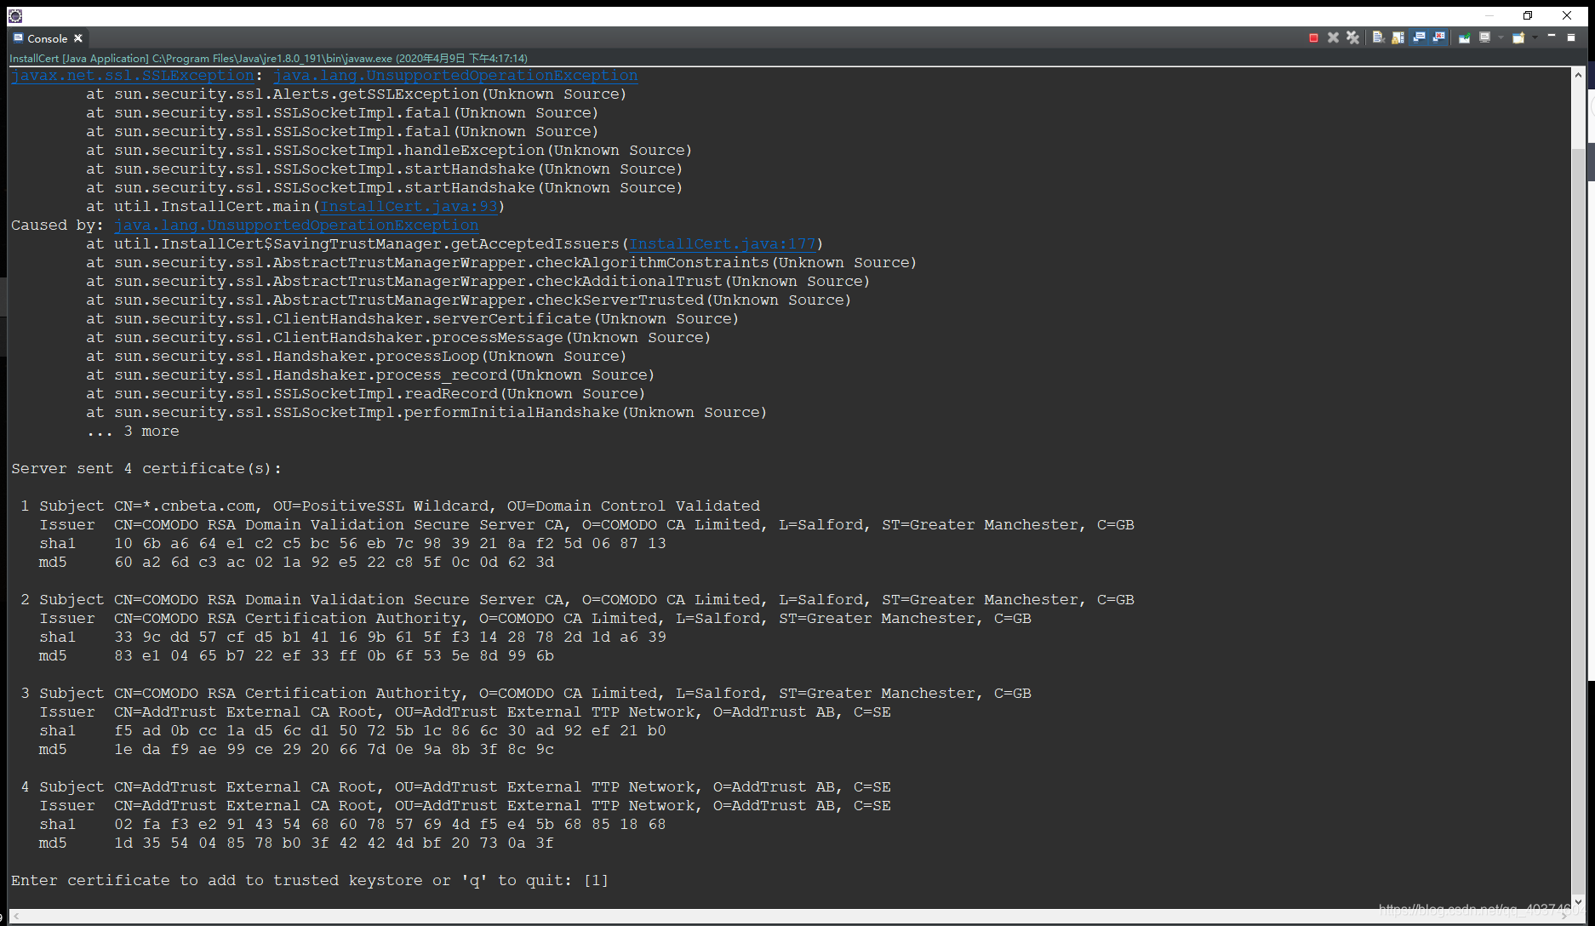The image size is (1595, 926).
Task: Click the Terminate button in the console toolbar
Action: coord(1313,37)
